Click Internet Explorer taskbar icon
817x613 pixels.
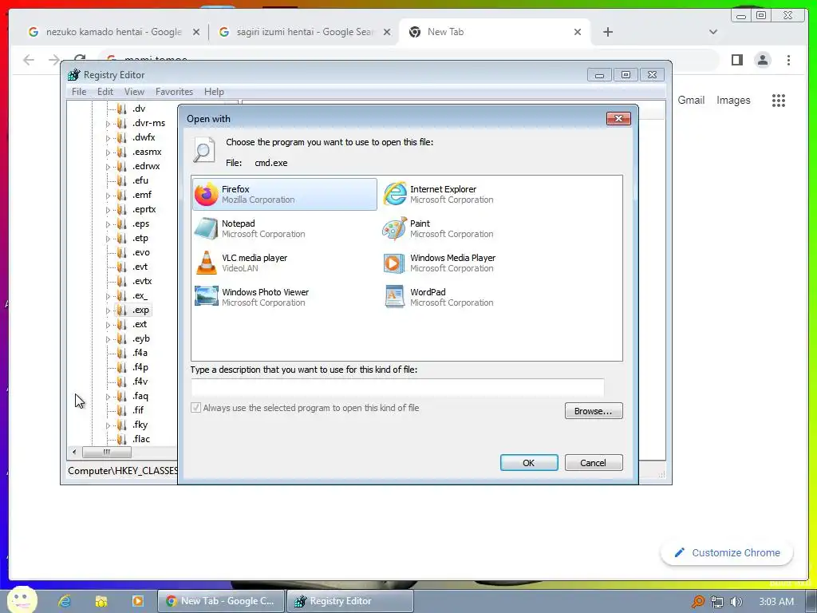[65, 601]
